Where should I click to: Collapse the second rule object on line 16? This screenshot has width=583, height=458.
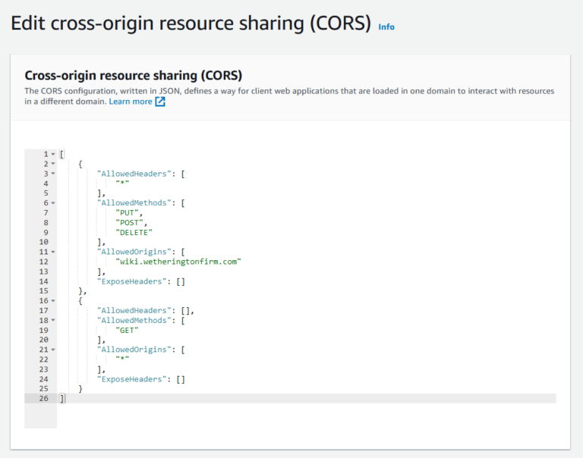[x=52, y=301]
